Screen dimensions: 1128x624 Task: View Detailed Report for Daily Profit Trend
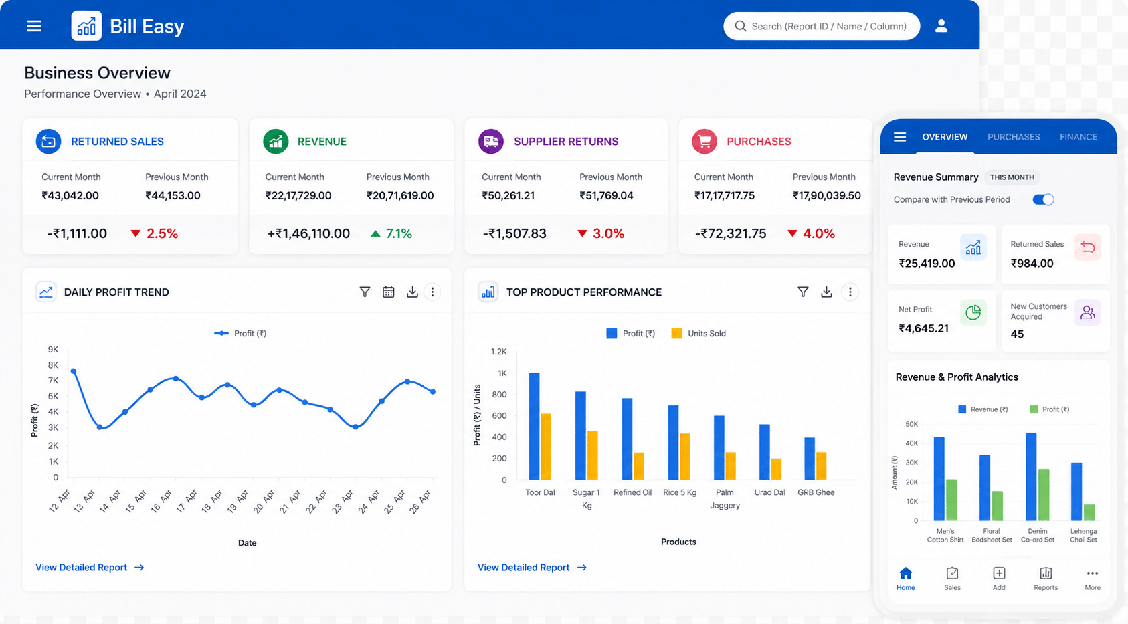coord(90,567)
